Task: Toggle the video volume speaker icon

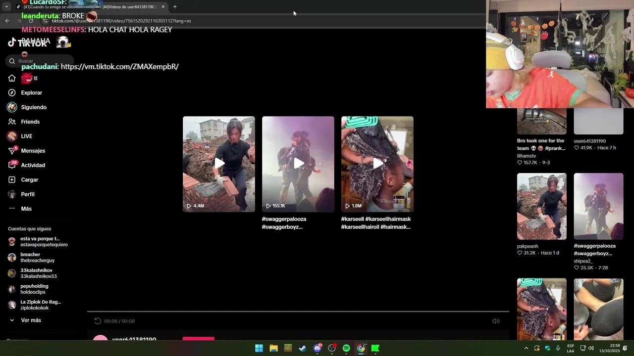Action: [496, 321]
